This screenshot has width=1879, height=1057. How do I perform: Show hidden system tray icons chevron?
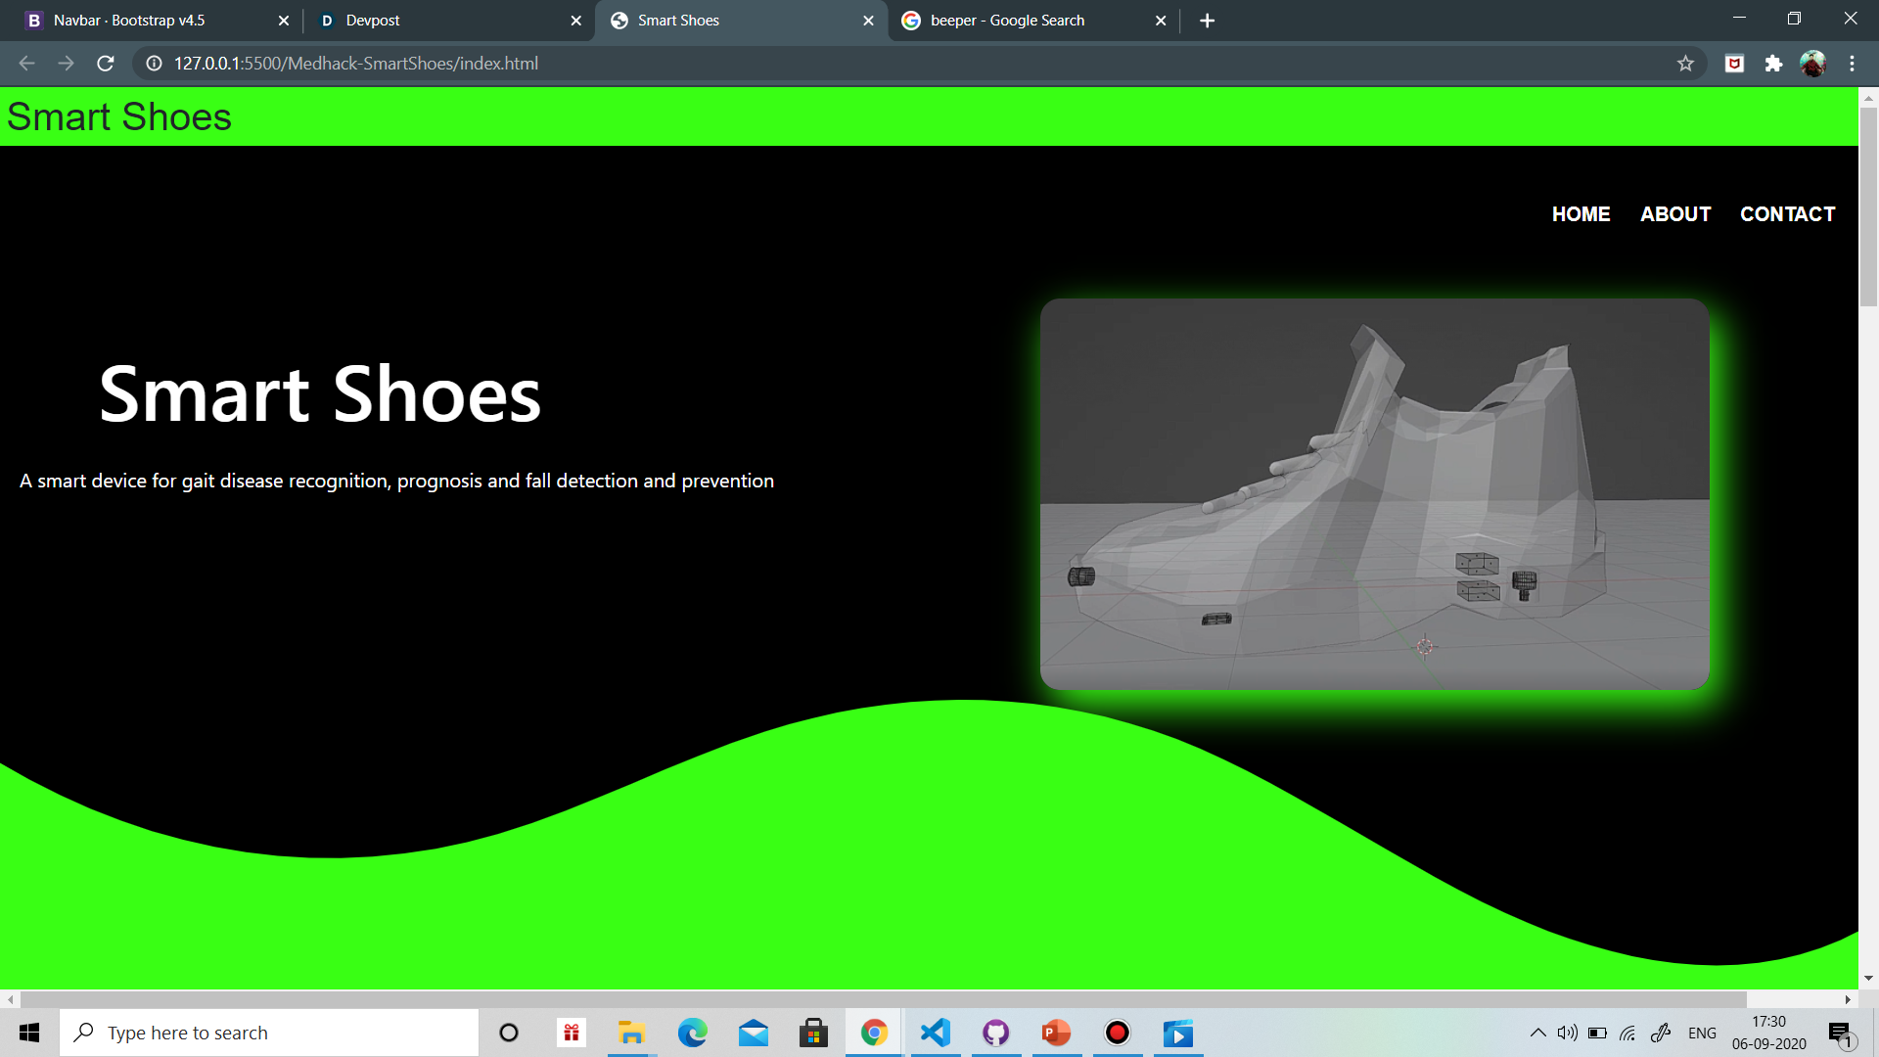[x=1537, y=1033]
